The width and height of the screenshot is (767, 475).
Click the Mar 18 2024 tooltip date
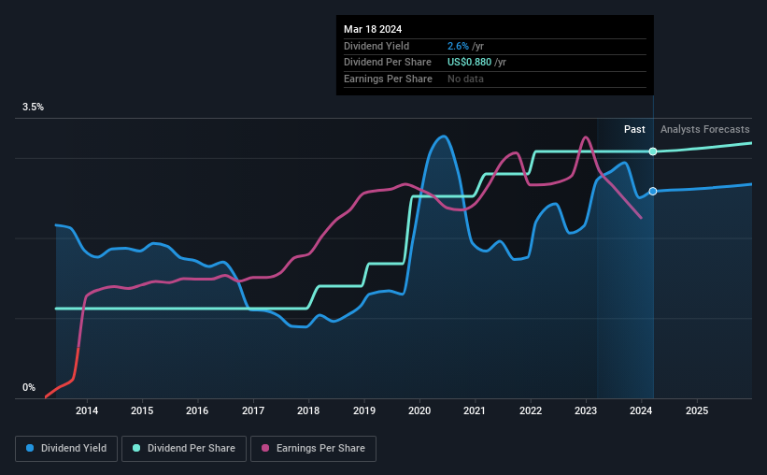(373, 29)
